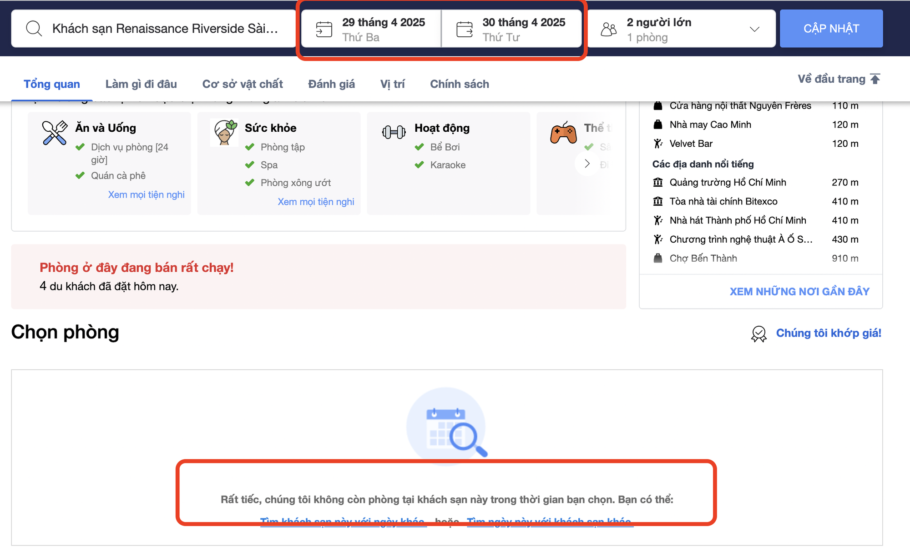910x547 pixels.
Task: Click the hotel name search field
Action: click(x=153, y=29)
